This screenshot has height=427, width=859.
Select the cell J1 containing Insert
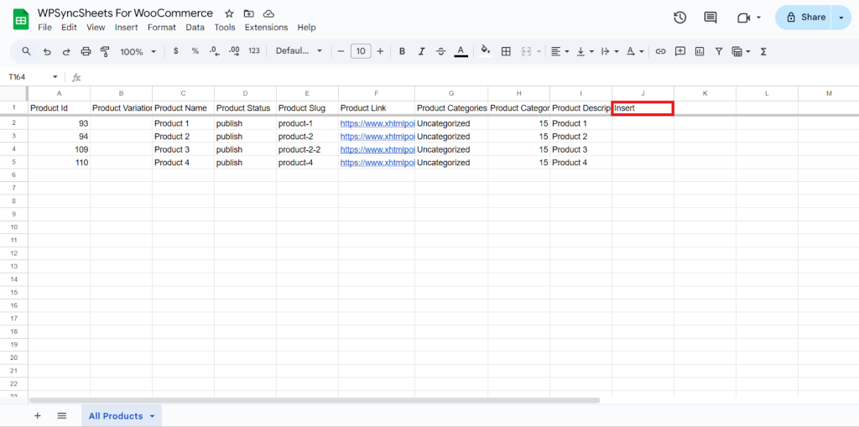coord(643,108)
